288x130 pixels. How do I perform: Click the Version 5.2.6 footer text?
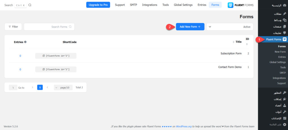tap(11, 126)
